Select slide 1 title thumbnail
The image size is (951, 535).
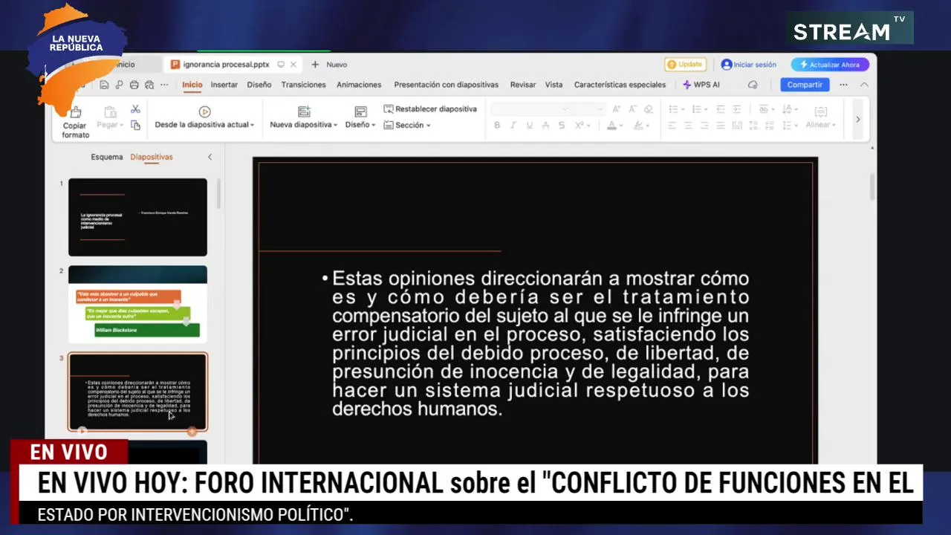137,217
